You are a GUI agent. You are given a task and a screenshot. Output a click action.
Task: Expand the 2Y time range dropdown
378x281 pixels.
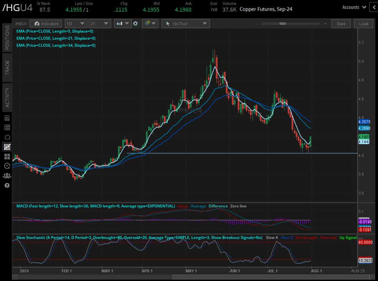101,23
